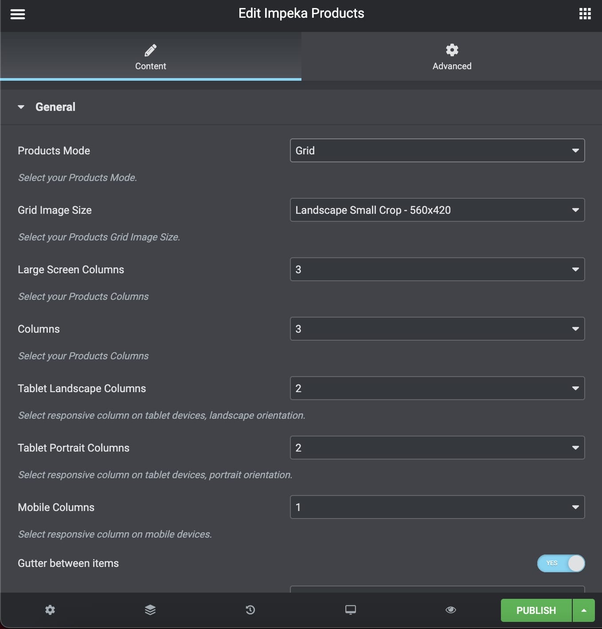
Task: Open the Tablet Portrait Columns dropdown
Action: (x=437, y=448)
